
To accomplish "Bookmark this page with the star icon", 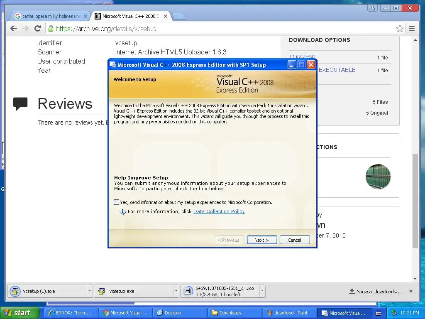I will (400, 29).
